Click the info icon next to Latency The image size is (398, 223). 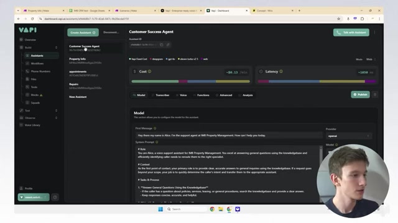281,72
